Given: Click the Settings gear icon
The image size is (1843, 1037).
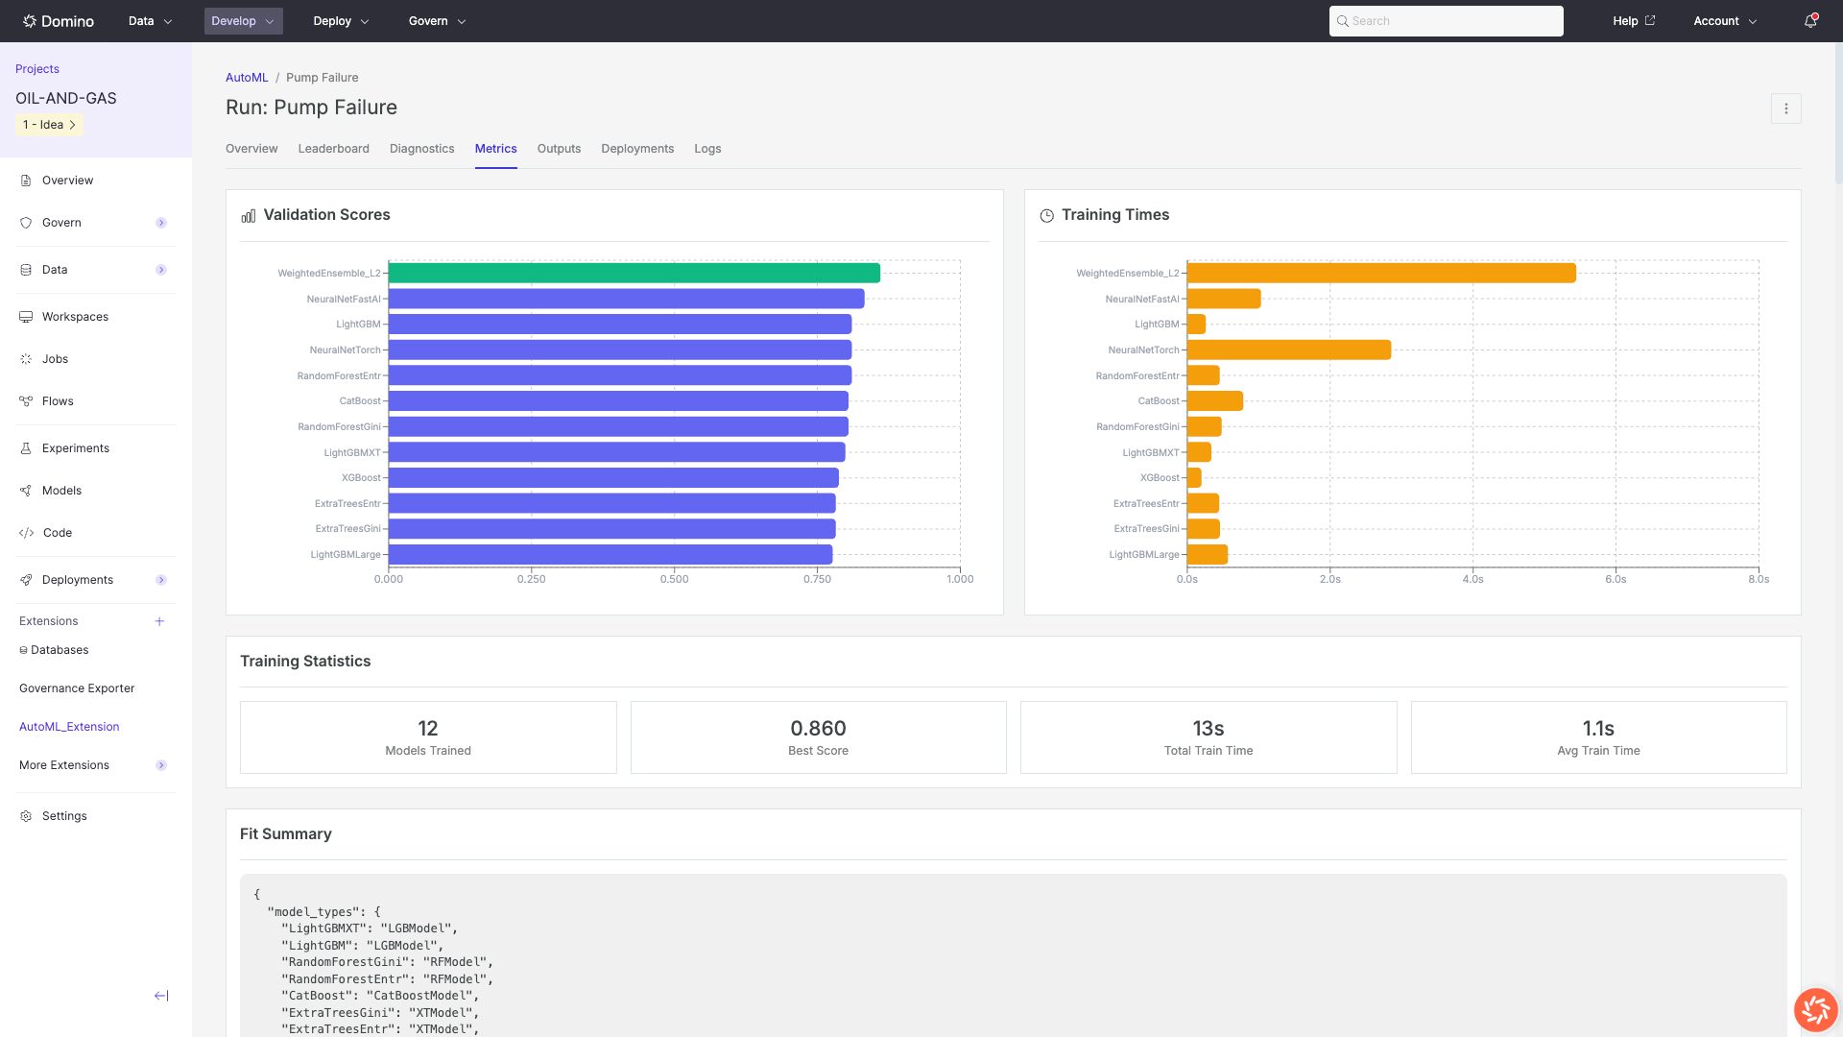Looking at the screenshot, I should pyautogui.click(x=26, y=816).
